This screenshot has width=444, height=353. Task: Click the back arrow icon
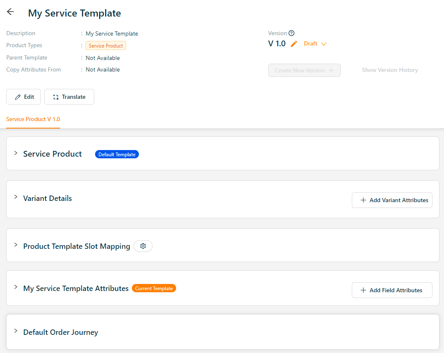[10, 12]
